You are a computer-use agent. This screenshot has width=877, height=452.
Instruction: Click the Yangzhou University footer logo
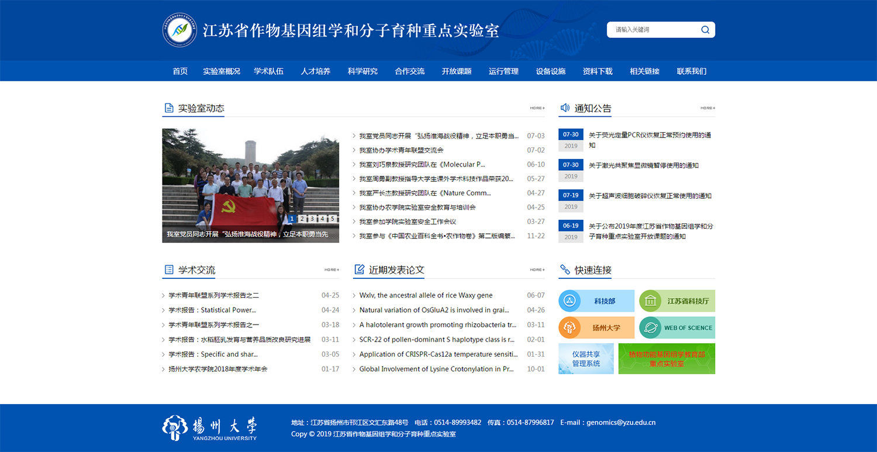pos(209,428)
